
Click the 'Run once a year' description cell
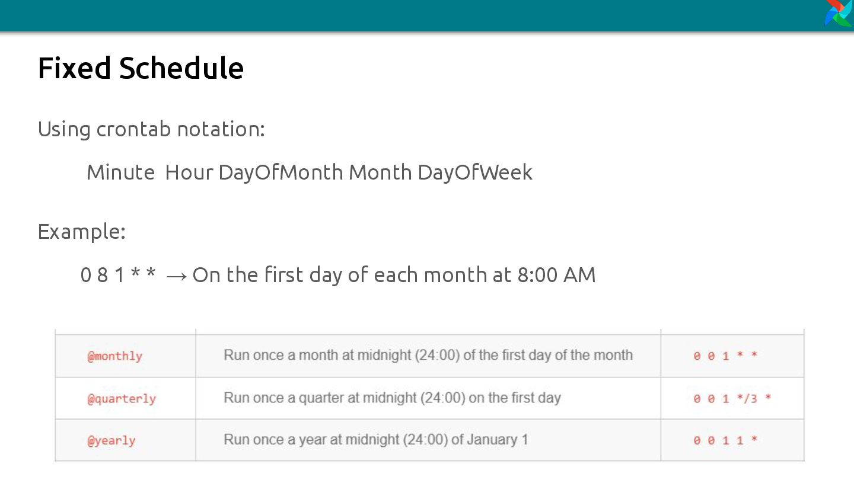[x=428, y=440]
